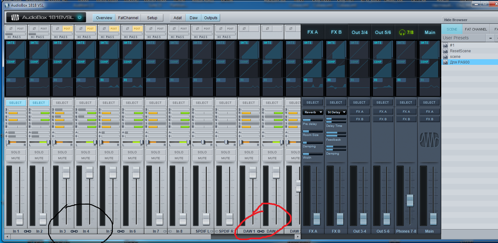498x243 pixels.
Task: Click the Room Size slider on FX A
Action: point(313,131)
